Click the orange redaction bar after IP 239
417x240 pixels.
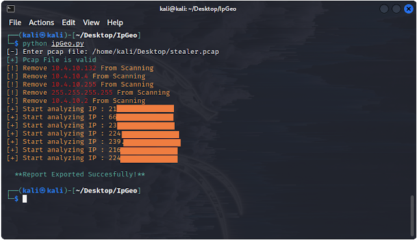click(152, 142)
